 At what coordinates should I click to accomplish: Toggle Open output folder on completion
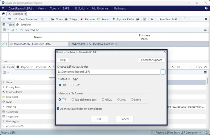(x=58, y=109)
